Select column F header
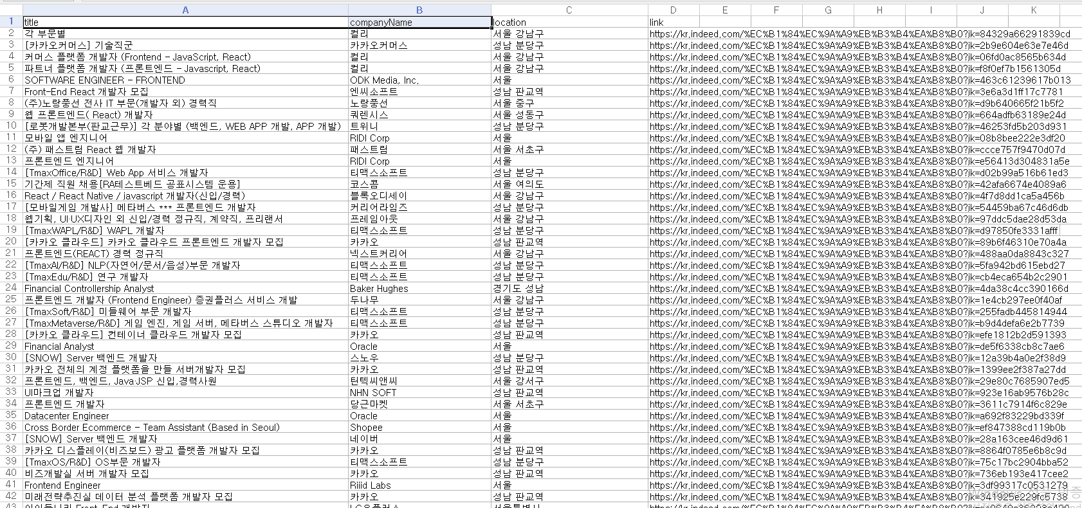1082x508 pixels. (776, 10)
